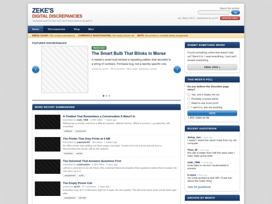Open 'The Smart Bulb That Blinks in Morse' article

[128, 53]
